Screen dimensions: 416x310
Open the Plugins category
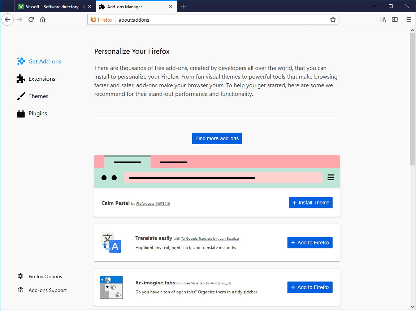pos(32,114)
